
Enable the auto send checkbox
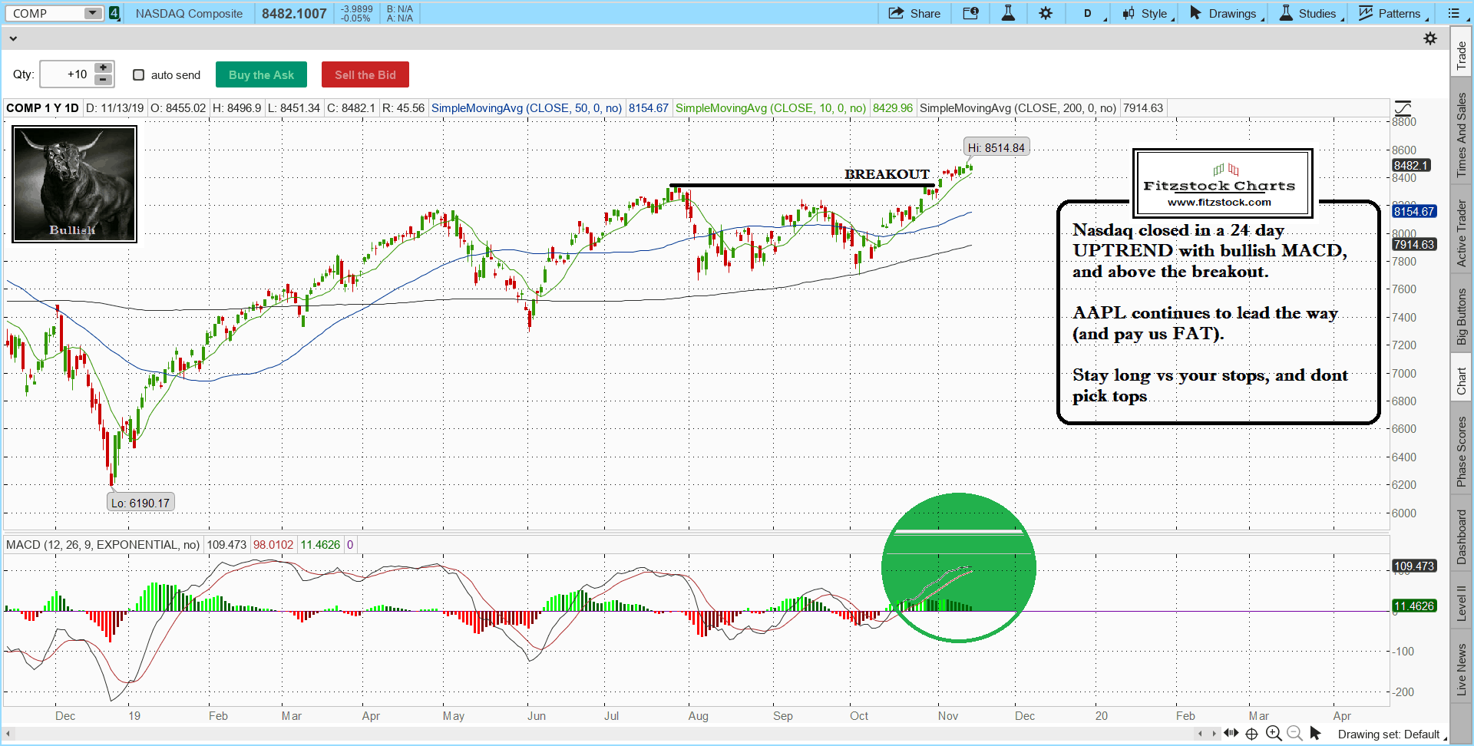coord(139,74)
